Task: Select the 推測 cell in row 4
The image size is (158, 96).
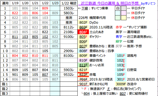Action: [x=69, y=23]
